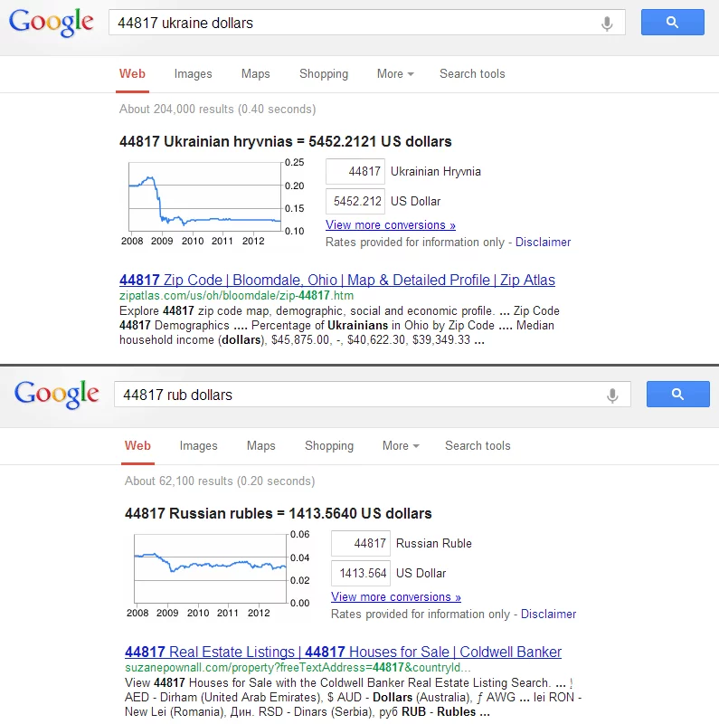719x724 pixels.
Task: Click the microphone icon in the ukraine dollars search
Action: [x=607, y=24]
